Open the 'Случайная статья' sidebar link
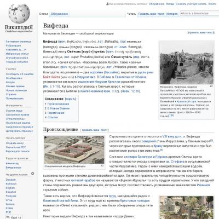This screenshot has height=219, width=219. (17, 58)
